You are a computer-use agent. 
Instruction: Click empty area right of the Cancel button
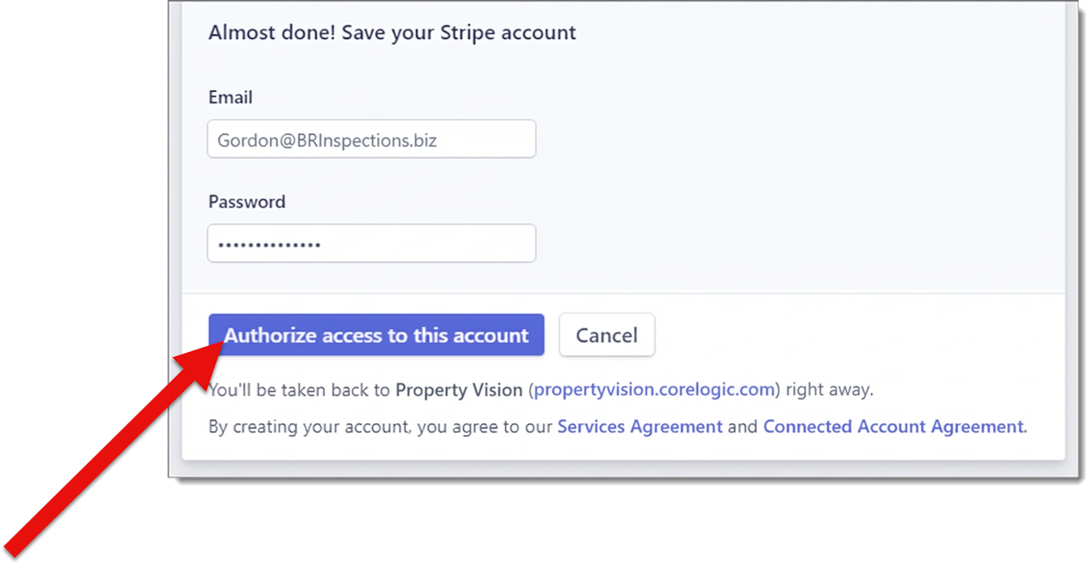pyautogui.click(x=849, y=335)
